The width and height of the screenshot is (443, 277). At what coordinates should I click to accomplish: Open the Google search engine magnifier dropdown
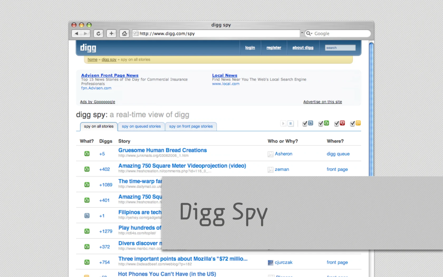[309, 34]
